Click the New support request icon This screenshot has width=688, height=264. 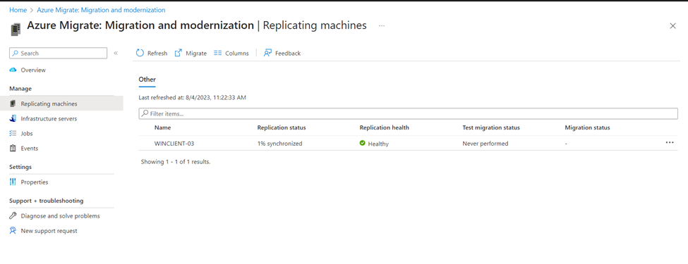point(13,231)
